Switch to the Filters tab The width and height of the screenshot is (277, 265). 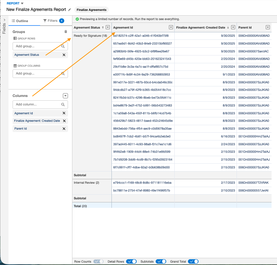click(x=53, y=21)
